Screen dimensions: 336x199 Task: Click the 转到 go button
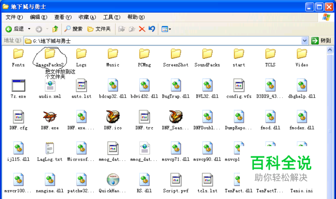pos(321,40)
